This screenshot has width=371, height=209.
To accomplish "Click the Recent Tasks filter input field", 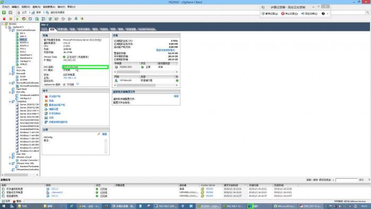I will click(x=347, y=180).
